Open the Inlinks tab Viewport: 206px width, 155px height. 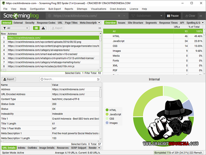(21, 148)
